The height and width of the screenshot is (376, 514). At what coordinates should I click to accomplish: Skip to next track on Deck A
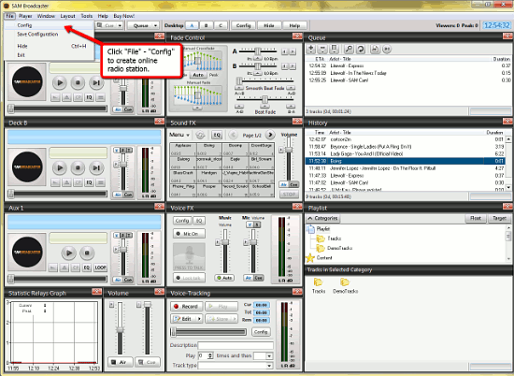click(x=96, y=82)
